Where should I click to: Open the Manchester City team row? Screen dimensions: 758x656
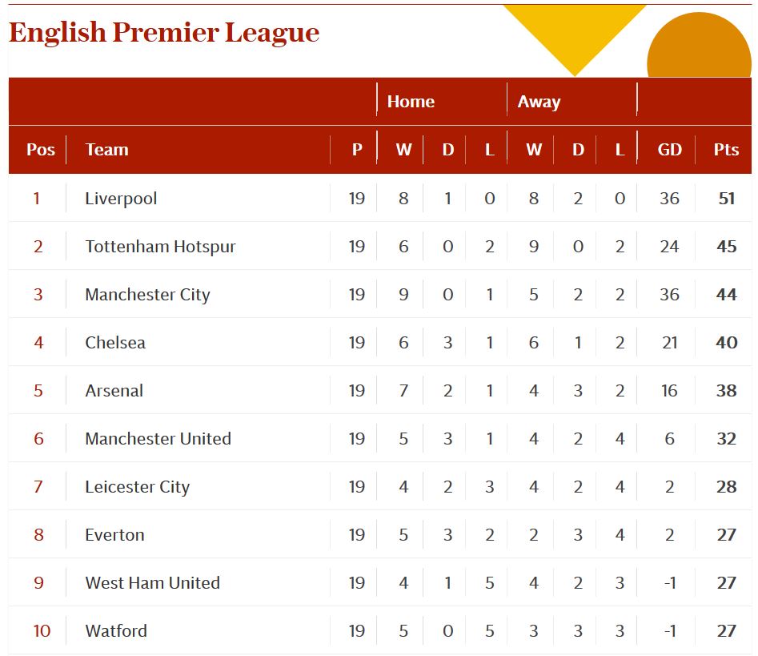[x=147, y=295]
